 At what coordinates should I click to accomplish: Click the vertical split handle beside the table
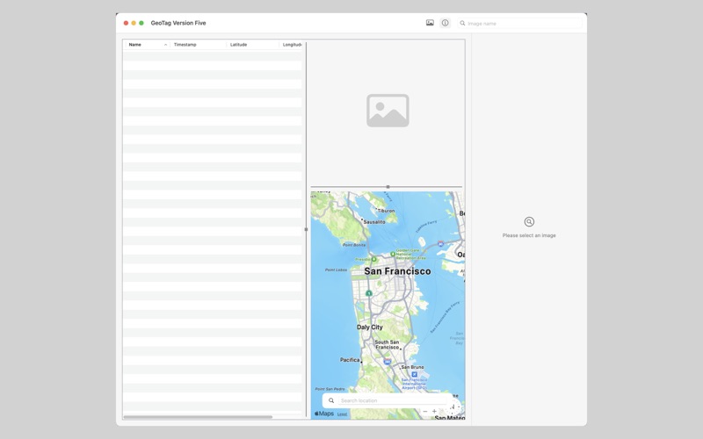(x=306, y=229)
